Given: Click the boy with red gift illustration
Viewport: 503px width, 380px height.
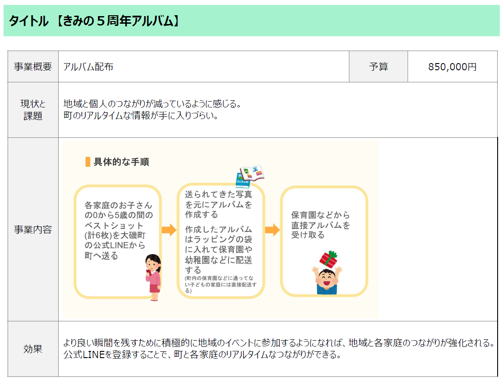Looking at the screenshot, I should pos(327,273).
